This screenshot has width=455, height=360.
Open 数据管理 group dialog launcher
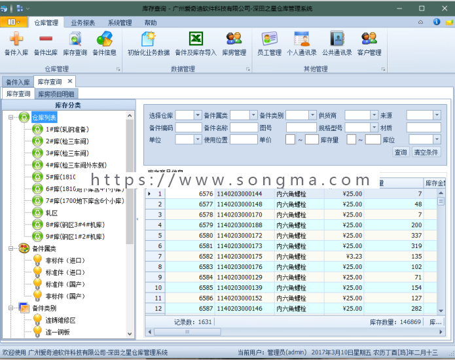[248, 69]
